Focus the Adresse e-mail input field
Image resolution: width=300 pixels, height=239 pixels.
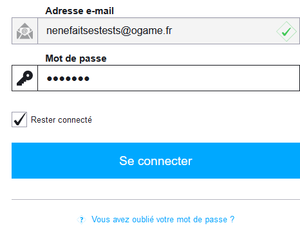(169, 31)
